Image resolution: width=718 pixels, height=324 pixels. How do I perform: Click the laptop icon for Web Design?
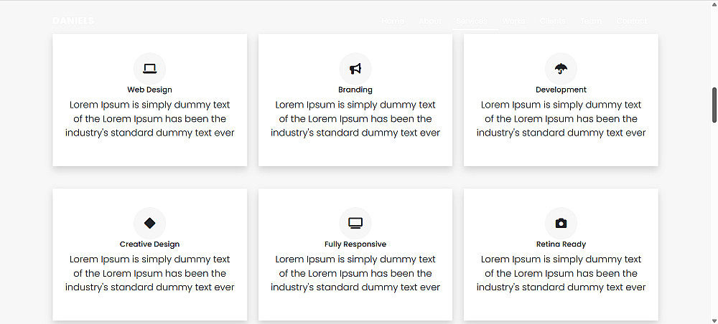click(149, 69)
